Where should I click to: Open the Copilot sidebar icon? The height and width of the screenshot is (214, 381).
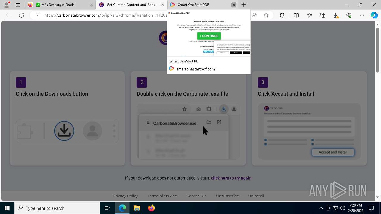374,15
